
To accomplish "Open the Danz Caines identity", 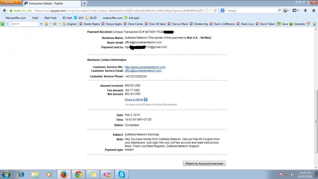I will (133, 24).
